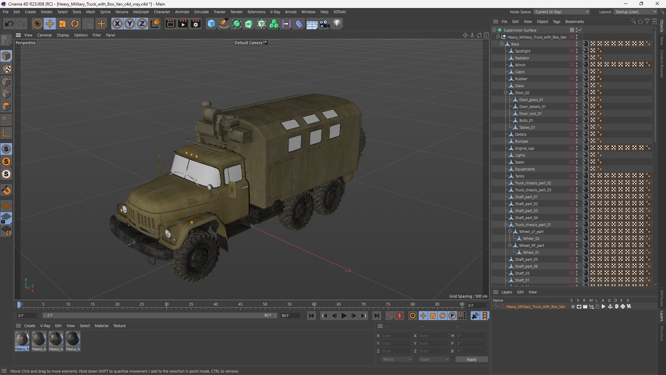Collapse the Door_02 hierarchy
The image size is (666, 375).
click(x=506, y=93)
